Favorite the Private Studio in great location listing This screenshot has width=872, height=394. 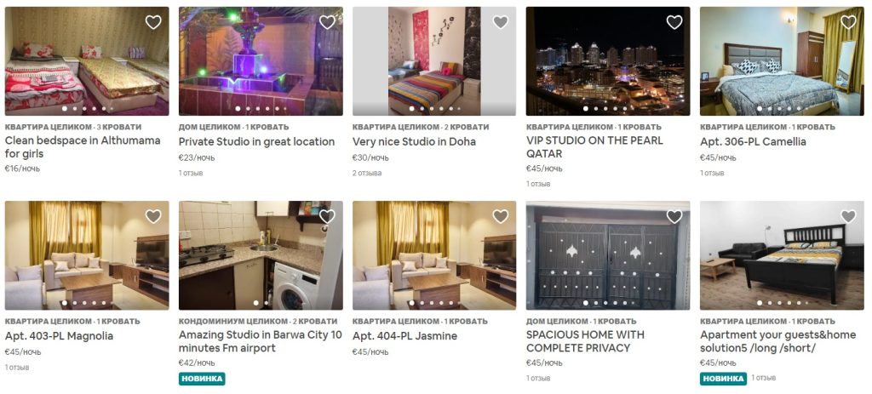pyautogui.click(x=327, y=22)
